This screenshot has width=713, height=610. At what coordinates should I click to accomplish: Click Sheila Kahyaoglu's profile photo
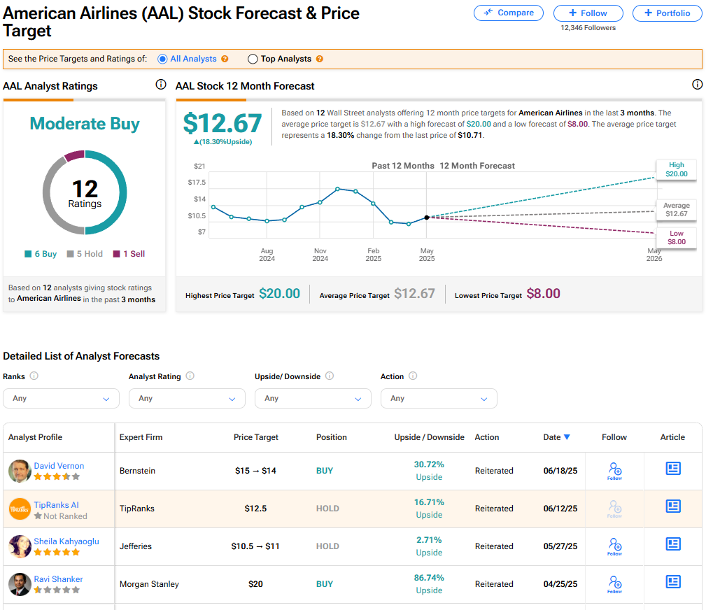pyautogui.click(x=20, y=546)
